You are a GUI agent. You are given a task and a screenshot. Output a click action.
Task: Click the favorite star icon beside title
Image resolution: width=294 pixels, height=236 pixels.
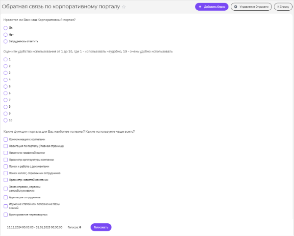[x=124, y=7]
